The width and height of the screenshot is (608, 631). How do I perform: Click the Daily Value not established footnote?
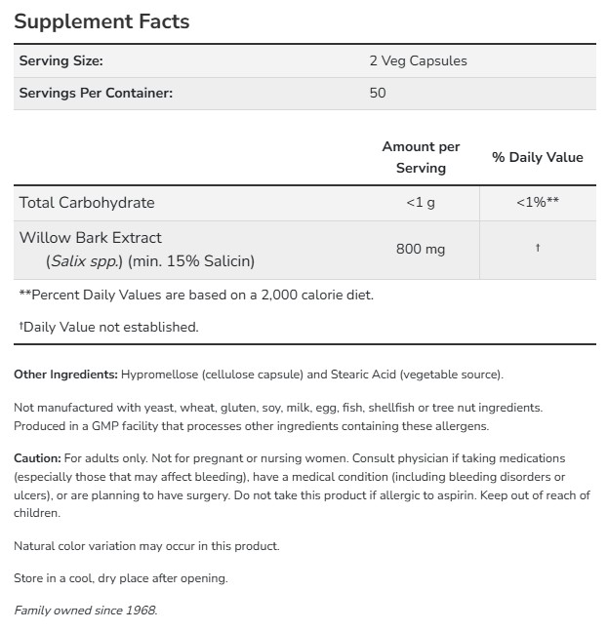[108, 327]
